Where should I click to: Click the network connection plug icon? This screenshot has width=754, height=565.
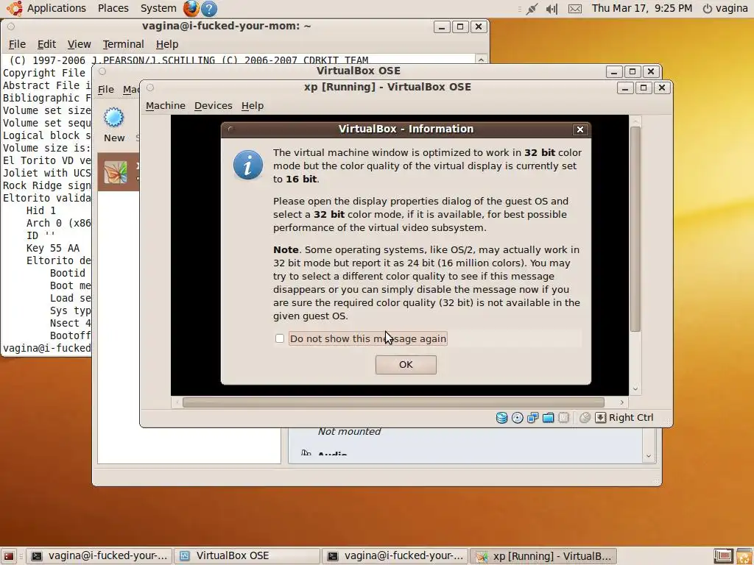532,9
